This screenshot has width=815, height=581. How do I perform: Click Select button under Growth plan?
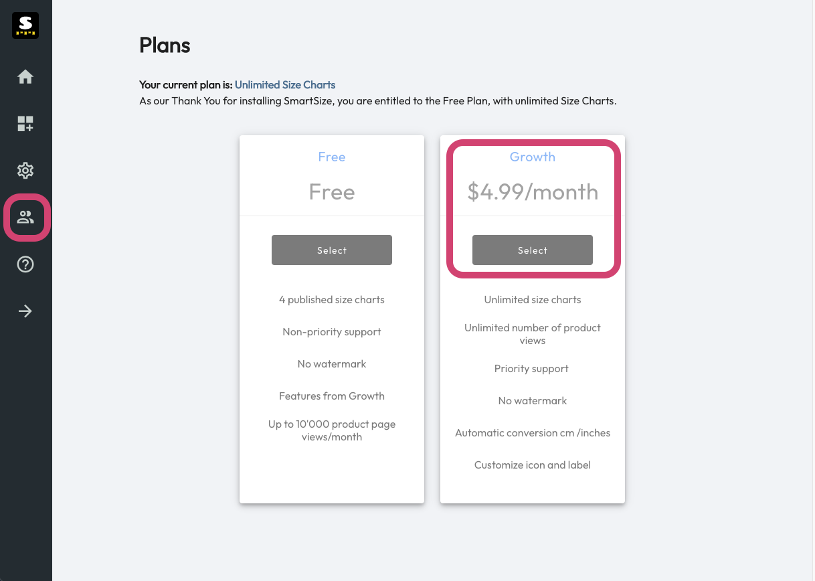(x=533, y=250)
